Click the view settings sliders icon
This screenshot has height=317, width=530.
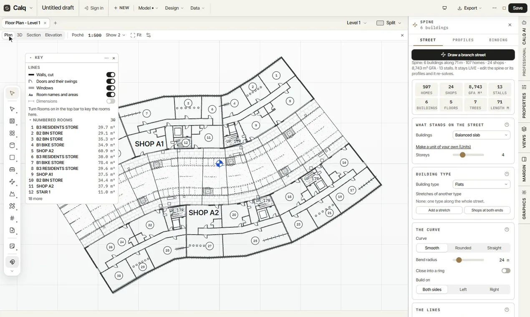tap(149, 35)
